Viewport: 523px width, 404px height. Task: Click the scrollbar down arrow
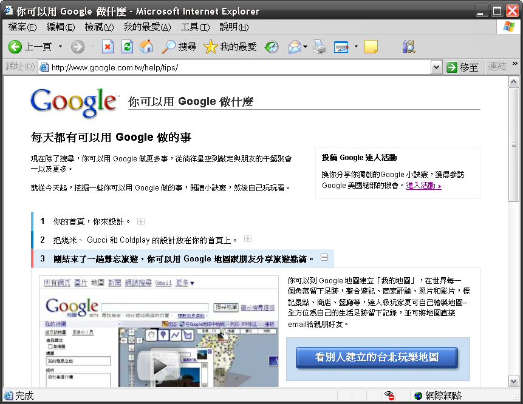pos(514,381)
